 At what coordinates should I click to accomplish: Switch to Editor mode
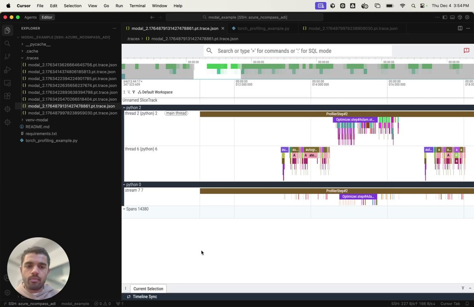tap(47, 17)
